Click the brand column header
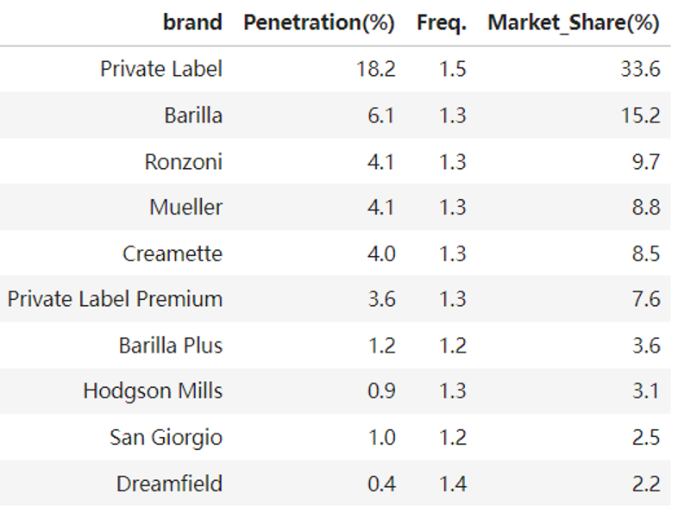 pos(192,23)
